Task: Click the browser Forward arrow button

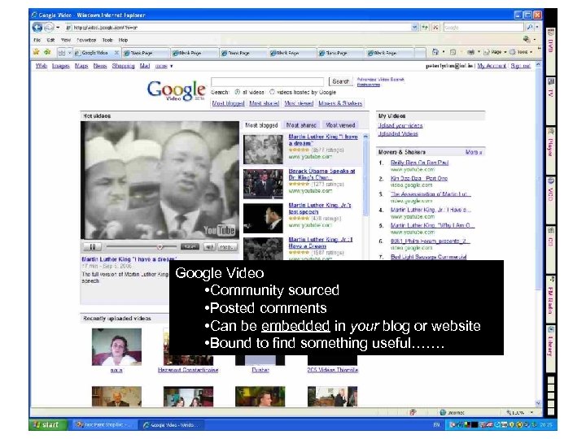Action: pos(49,28)
